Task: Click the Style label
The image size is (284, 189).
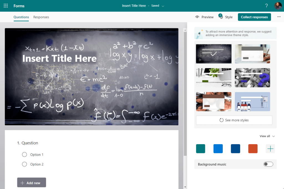Action: pos(229,17)
